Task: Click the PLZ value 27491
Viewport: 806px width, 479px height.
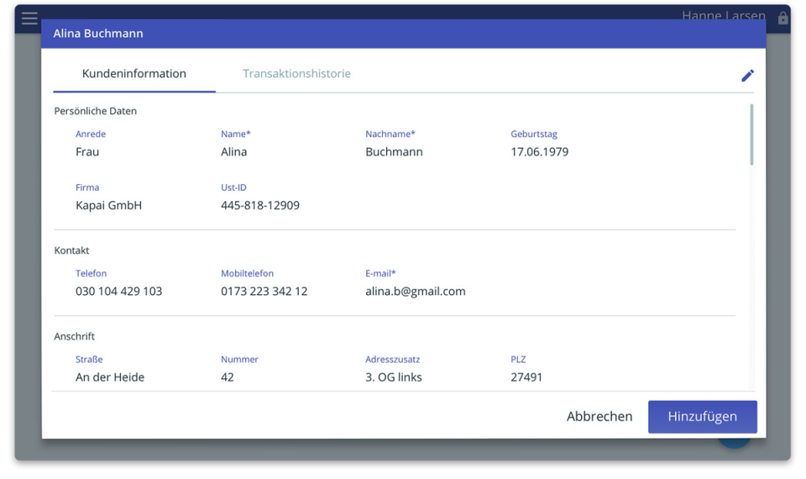Action: coord(526,377)
